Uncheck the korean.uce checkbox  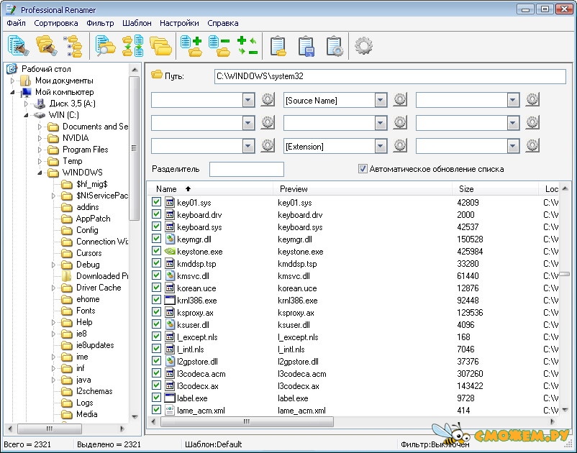156,288
